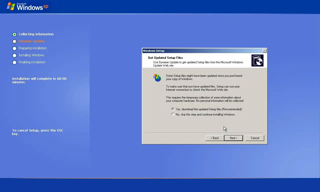
Task: Close the Windows Setup window
Action: 264,51
